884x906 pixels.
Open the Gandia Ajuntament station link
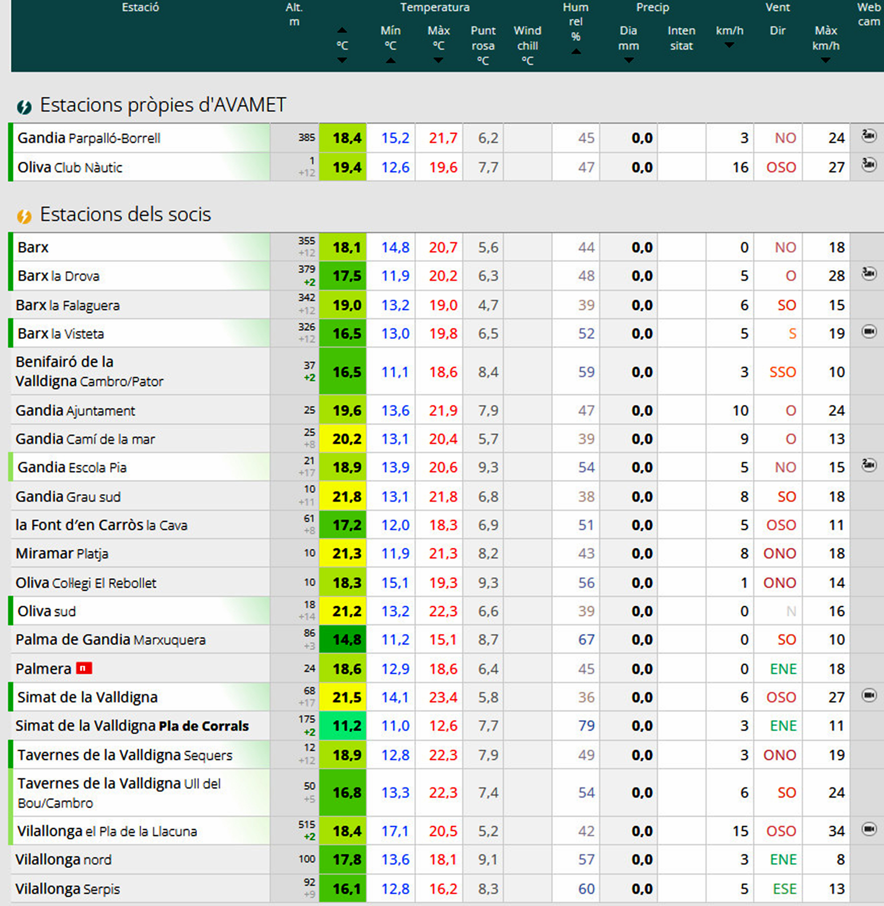(75, 411)
